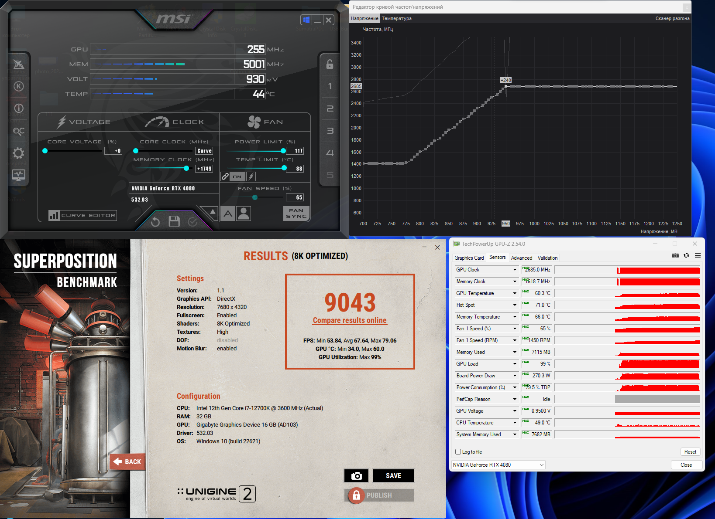
Task: Click the Fan Speed slider handle
Action: coord(255,197)
